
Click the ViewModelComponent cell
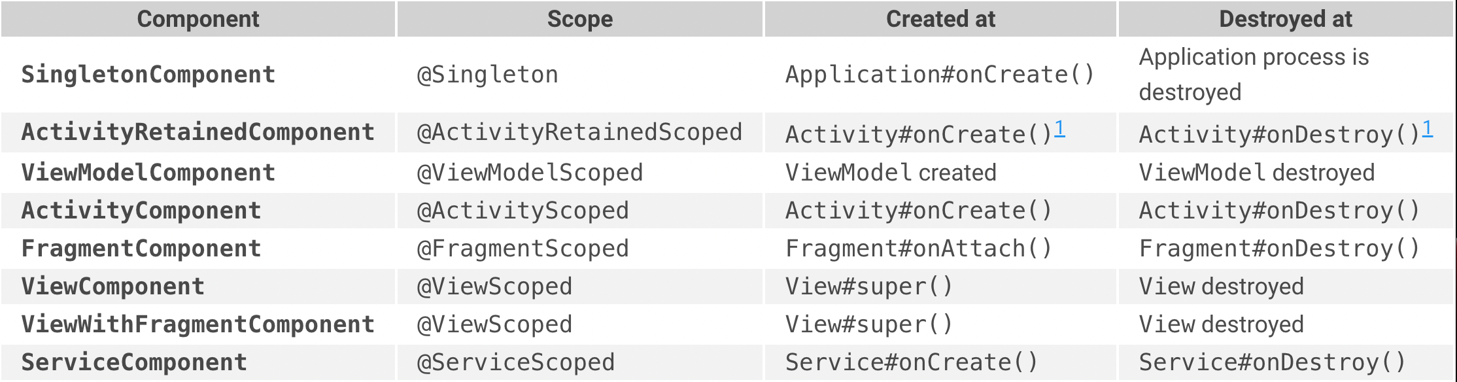click(148, 173)
